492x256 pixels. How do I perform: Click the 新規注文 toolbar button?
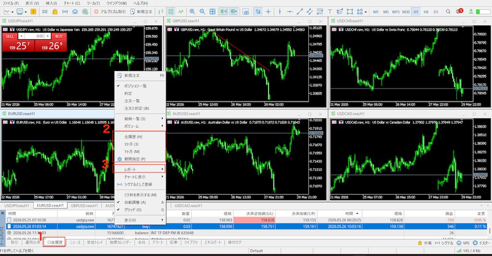[x=142, y=12]
